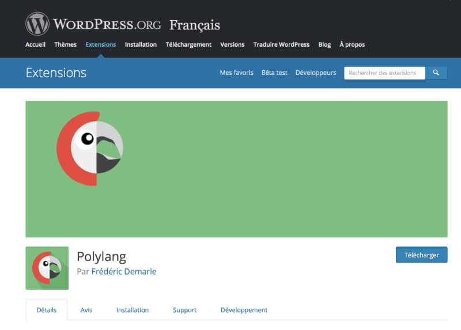
Task: Open the Téléchargement menu item
Action: coord(188,45)
